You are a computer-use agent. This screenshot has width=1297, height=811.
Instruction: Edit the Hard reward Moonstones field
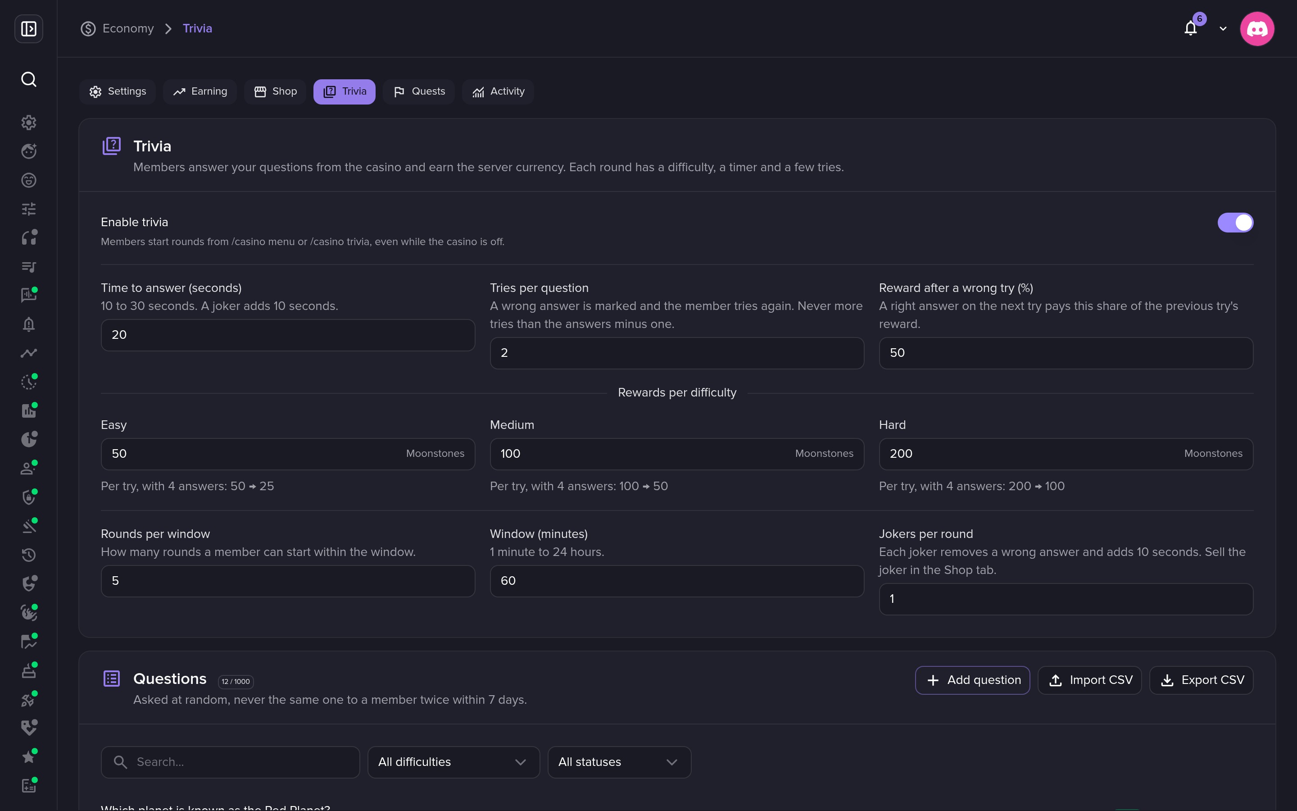click(1066, 454)
